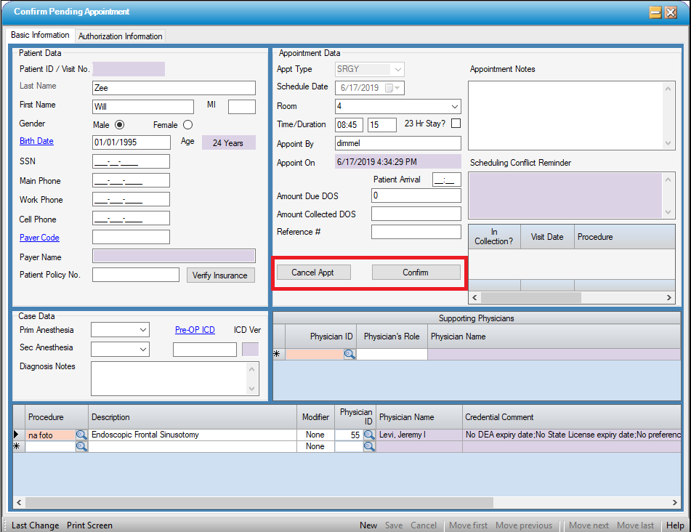The image size is (691, 532).
Task: Click the Cancel Appt button
Action: [312, 273]
